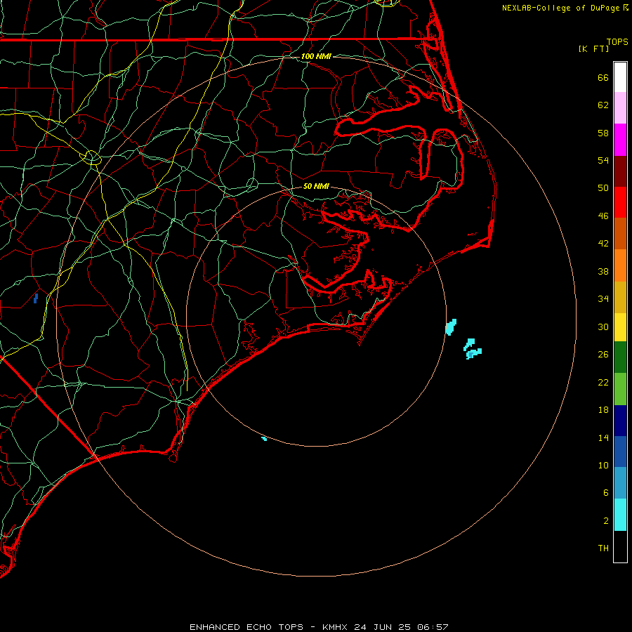Click the "ENHANCED ECHO TOPS - KMHX" caption

tap(269, 627)
